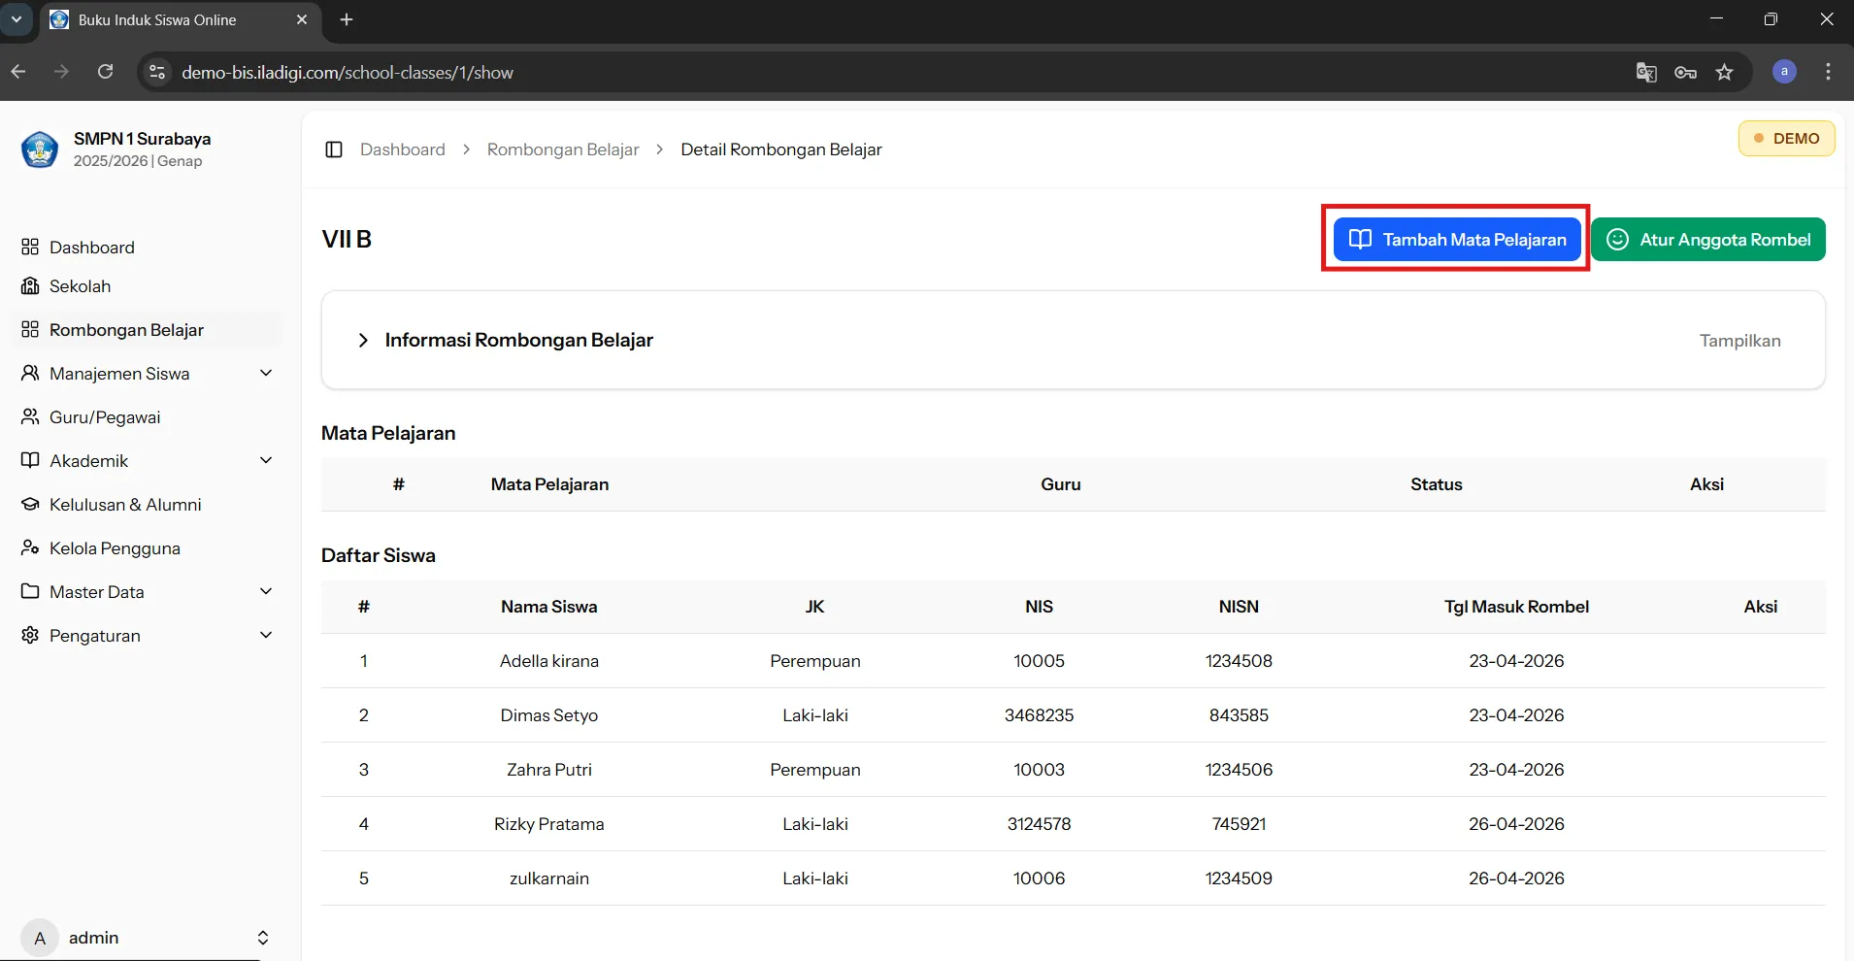Click the Master Data folder icon
This screenshot has width=1854, height=961.
(x=30, y=591)
